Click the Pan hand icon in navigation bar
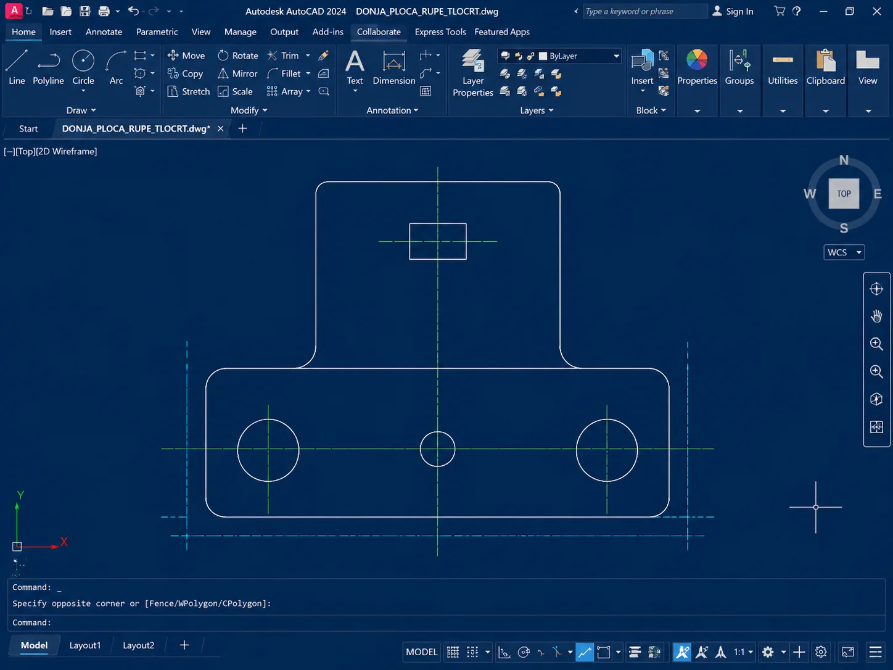Image resolution: width=893 pixels, height=670 pixels. pos(876,316)
